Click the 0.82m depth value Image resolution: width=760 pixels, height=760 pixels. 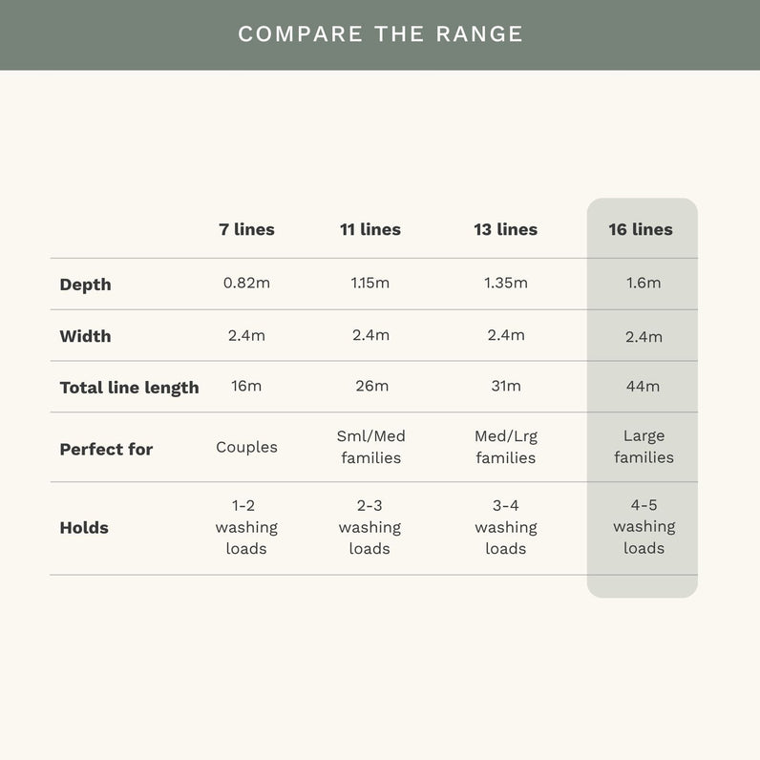coord(246,283)
